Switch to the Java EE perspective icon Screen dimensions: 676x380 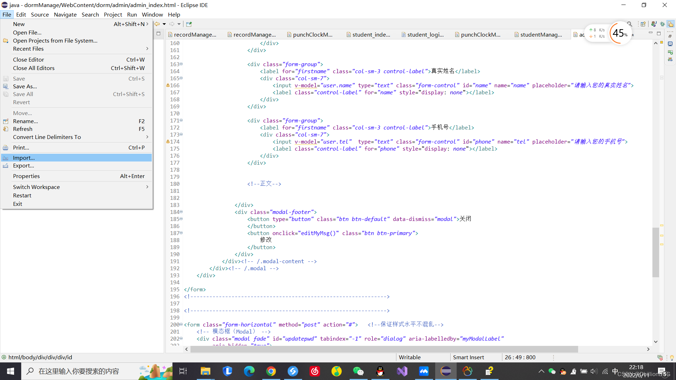[x=654, y=24]
